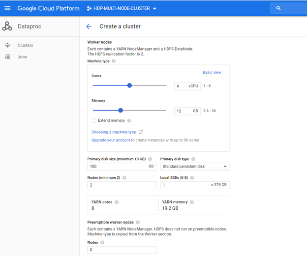Click the Local SSDs input field

pyautogui.click(x=195, y=185)
